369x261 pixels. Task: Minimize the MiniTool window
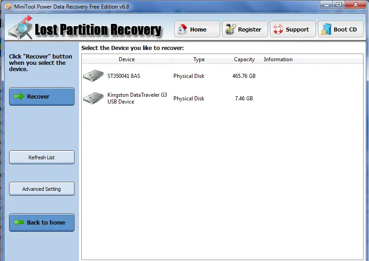[327, 4]
